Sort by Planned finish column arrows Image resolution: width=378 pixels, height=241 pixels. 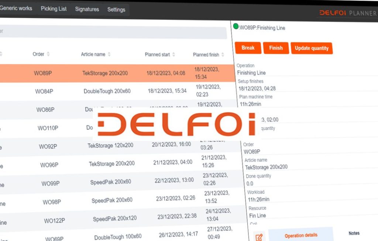[222, 55]
